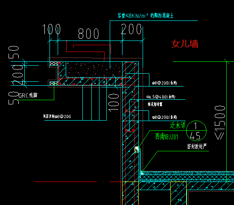Click the rotated '≤1500' height dimension

pos(219,123)
